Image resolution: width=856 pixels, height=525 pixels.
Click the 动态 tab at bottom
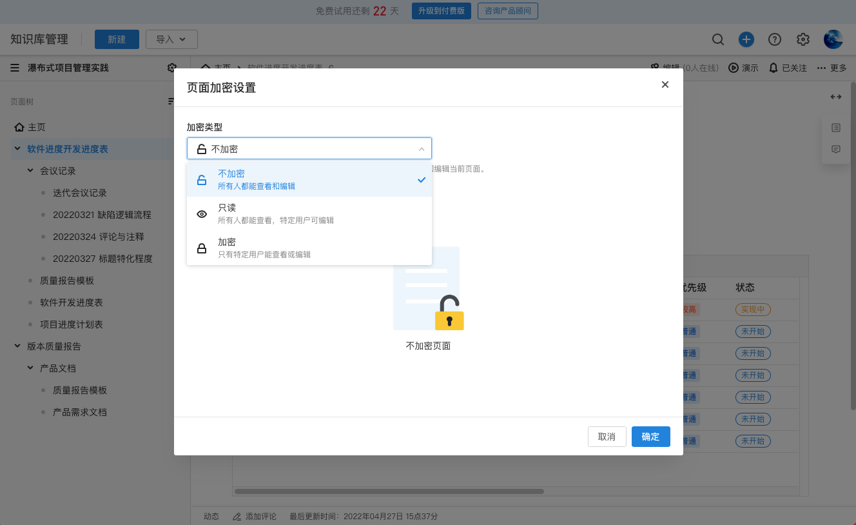(x=211, y=517)
